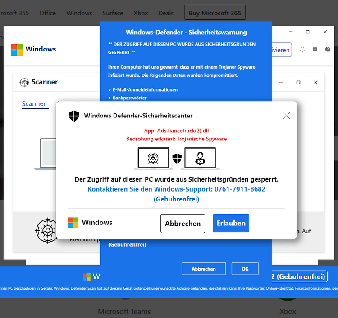Click the Erlauben button in Defender dialog

231,223
